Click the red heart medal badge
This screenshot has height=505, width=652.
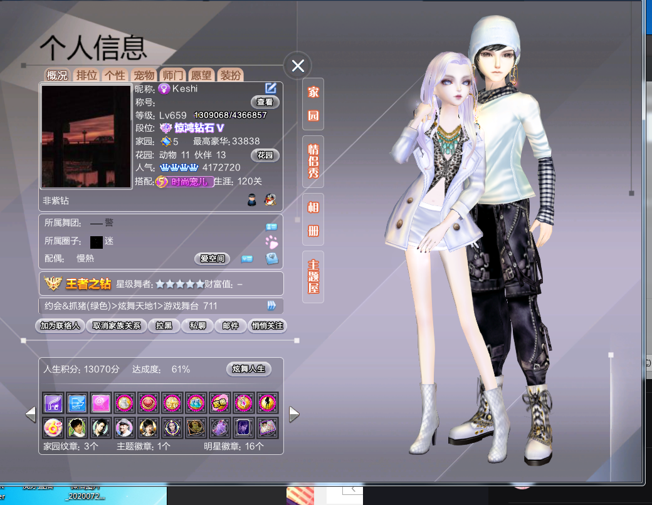[x=149, y=403]
